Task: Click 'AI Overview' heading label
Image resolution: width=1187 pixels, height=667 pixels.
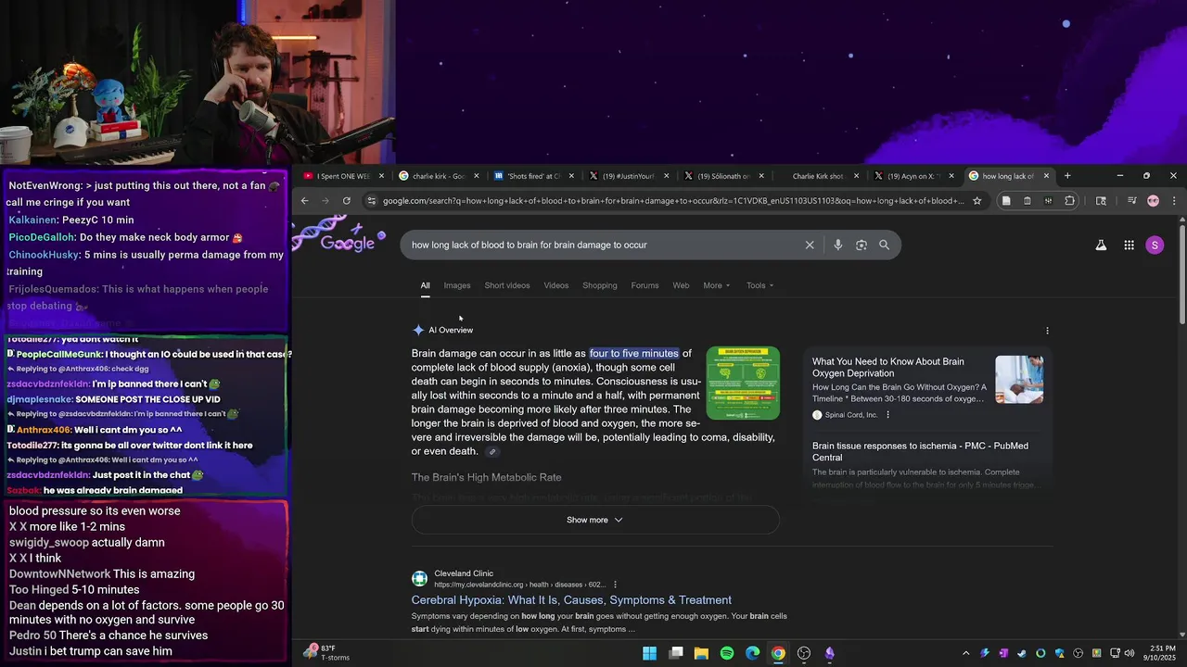Action: 451,331
